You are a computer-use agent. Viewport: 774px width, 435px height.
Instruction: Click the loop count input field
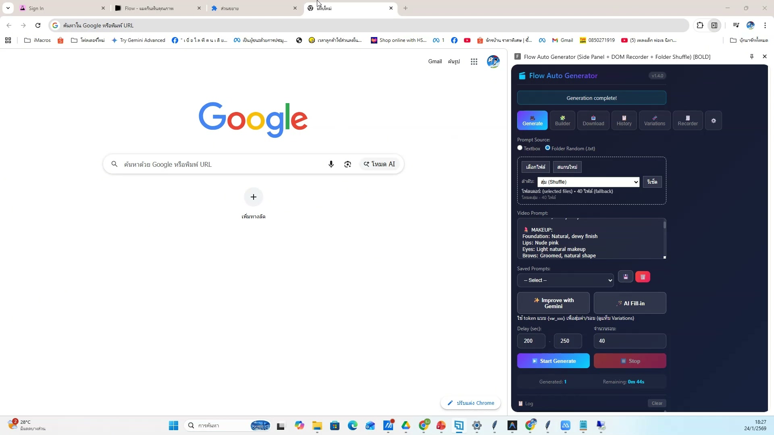[x=629, y=341]
